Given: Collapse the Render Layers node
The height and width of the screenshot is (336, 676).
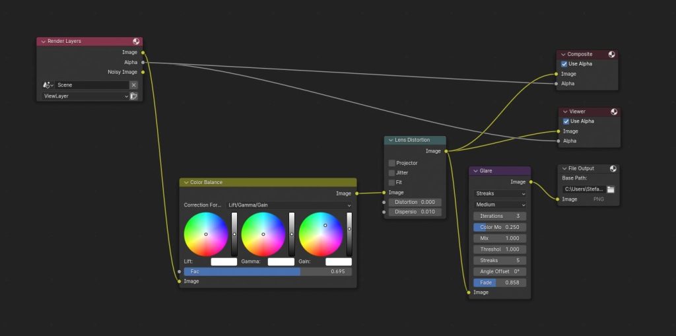Looking at the screenshot, I should pyautogui.click(x=43, y=42).
